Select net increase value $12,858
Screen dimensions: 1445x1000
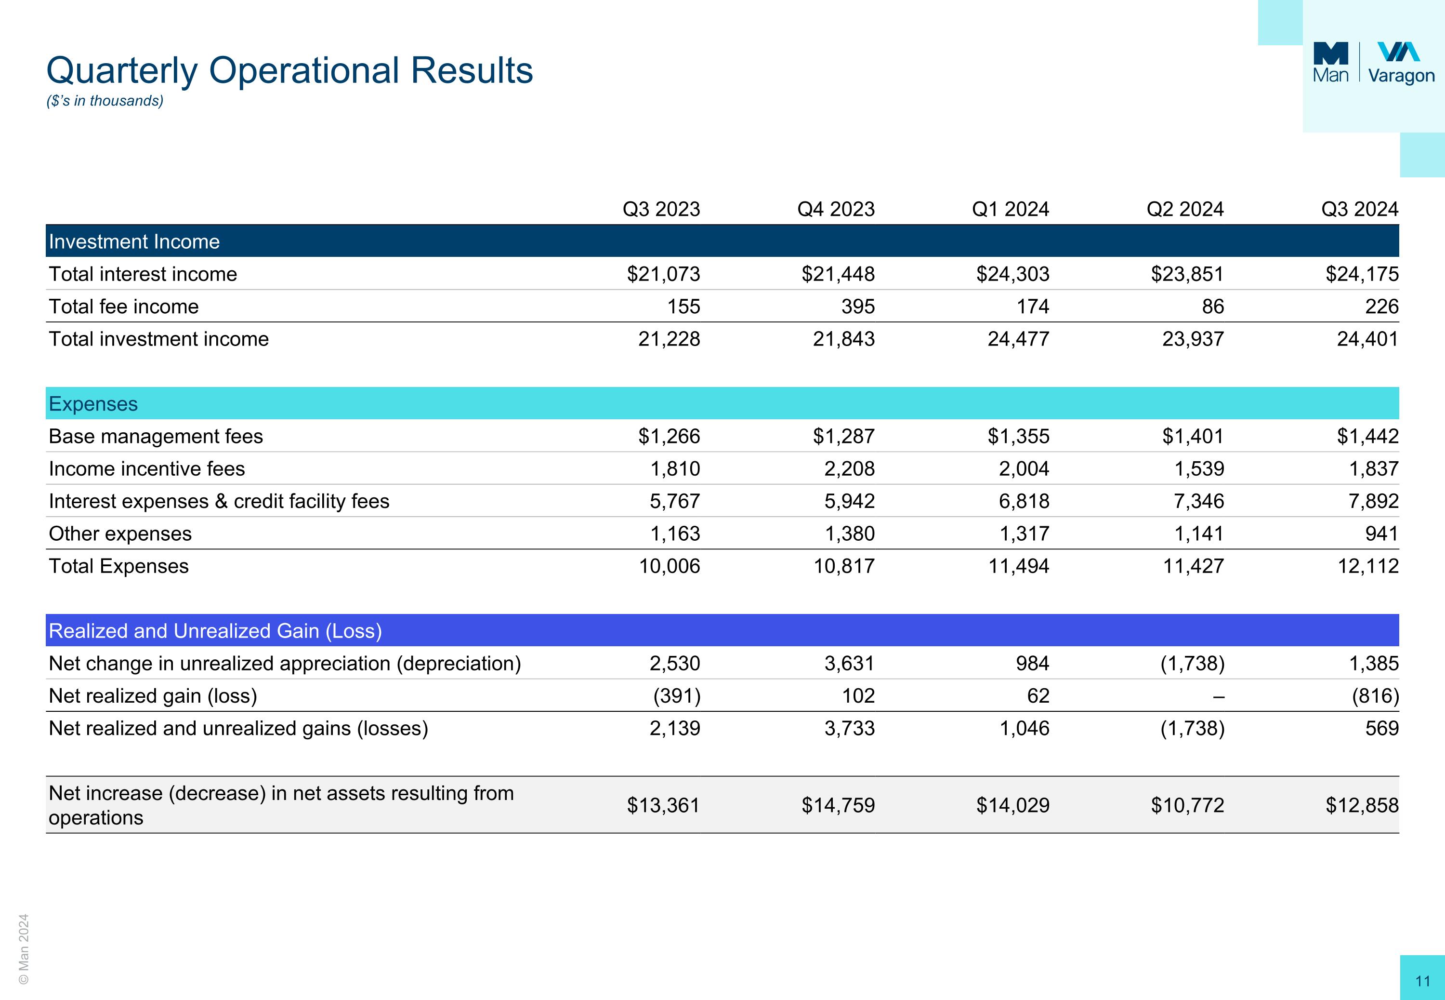click(x=1362, y=805)
